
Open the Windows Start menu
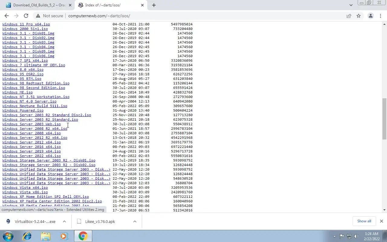(x=8, y=236)
